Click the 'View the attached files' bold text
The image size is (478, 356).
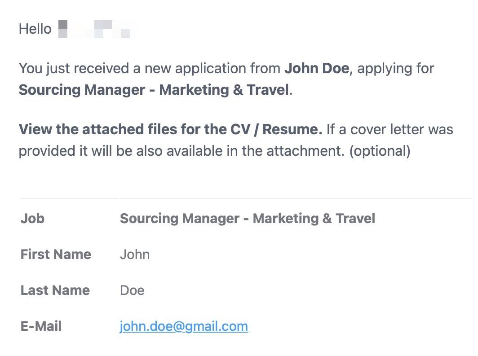[170, 129]
